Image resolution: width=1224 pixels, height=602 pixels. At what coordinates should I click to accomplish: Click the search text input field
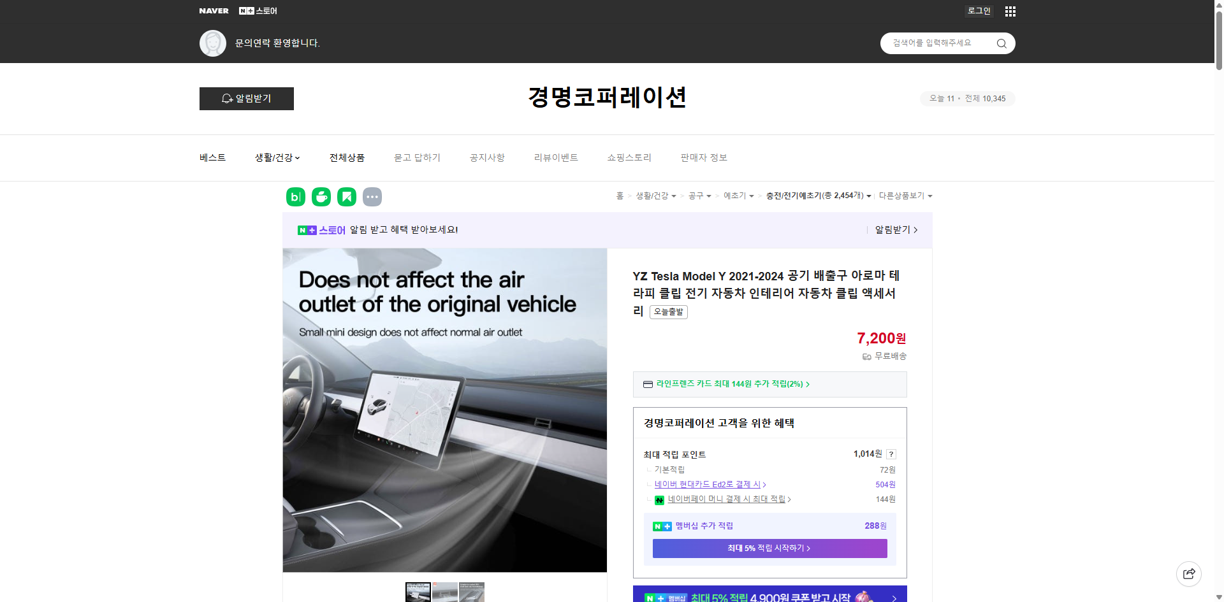click(937, 43)
